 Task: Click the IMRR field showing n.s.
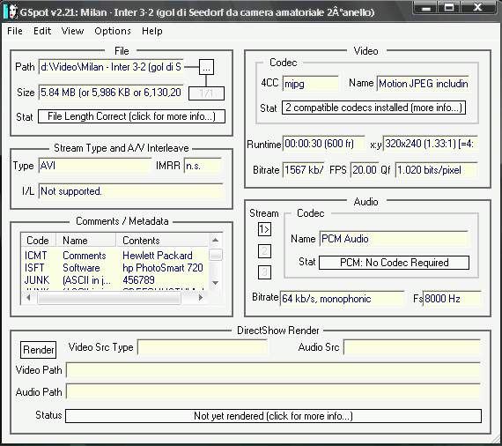pos(203,166)
